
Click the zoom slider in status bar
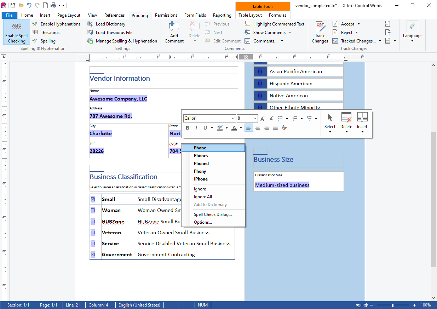point(393,305)
